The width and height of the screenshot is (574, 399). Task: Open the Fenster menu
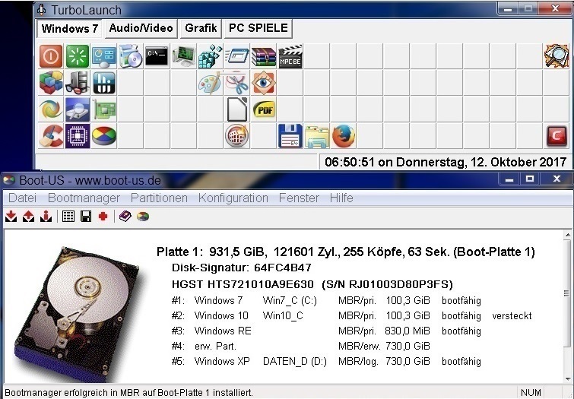click(299, 198)
